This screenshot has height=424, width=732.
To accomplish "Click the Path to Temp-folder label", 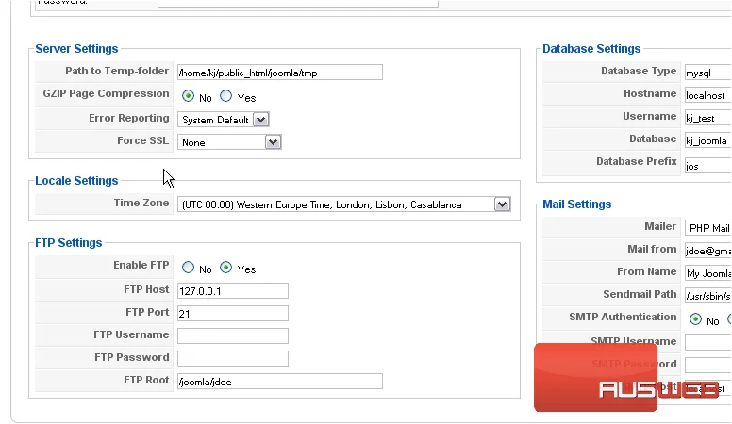I will [117, 71].
